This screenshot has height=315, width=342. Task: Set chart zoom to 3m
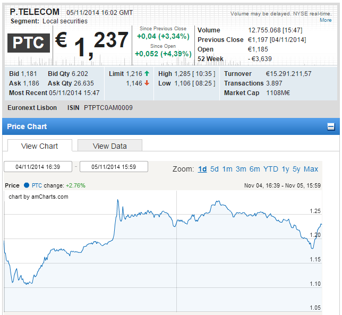click(241, 169)
